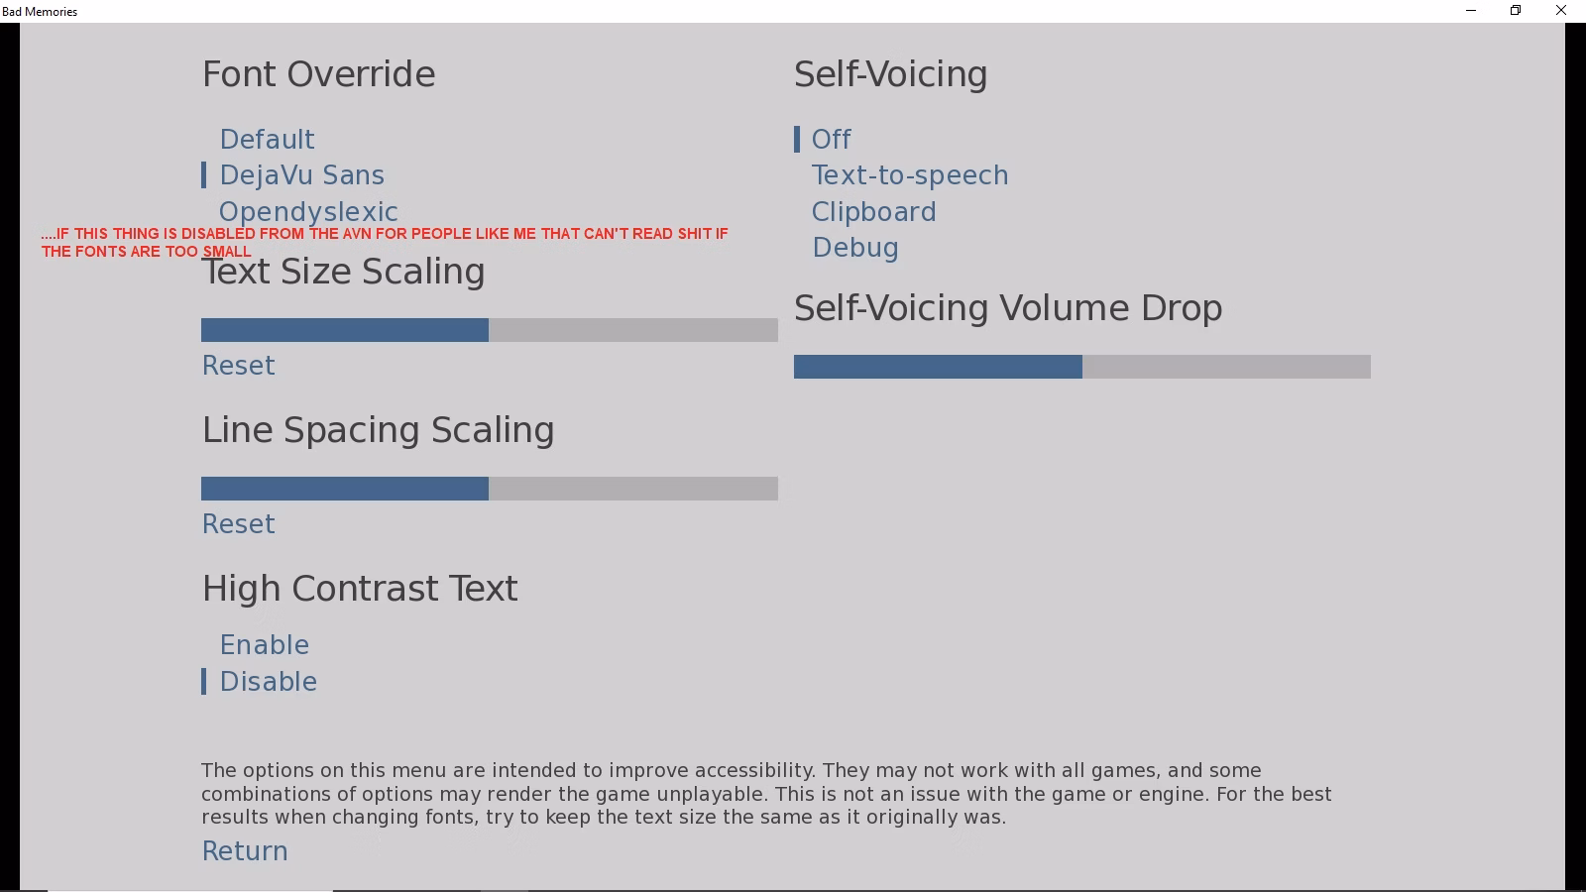The image size is (1586, 892).
Task: Click the Text Size Scaling slider bar
Action: click(490, 330)
